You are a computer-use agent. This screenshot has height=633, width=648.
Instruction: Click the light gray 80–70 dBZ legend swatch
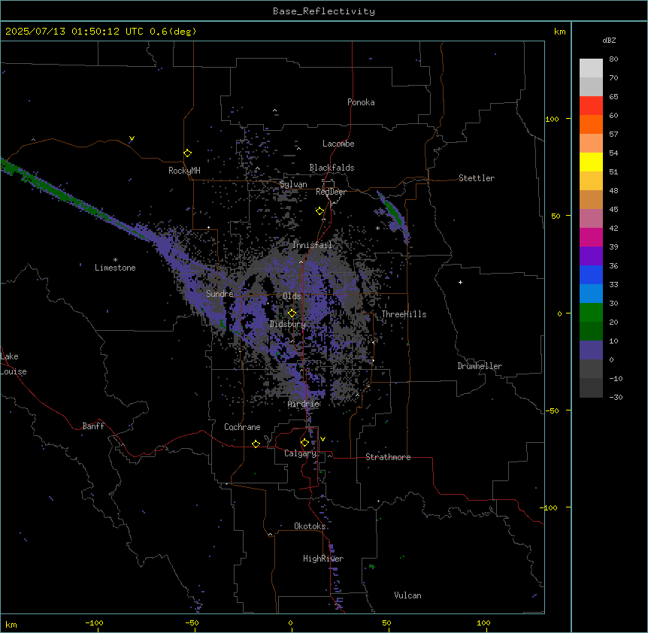(x=591, y=68)
